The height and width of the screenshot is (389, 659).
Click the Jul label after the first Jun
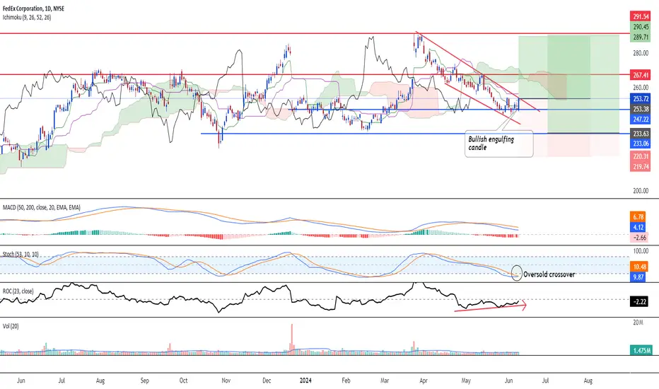[62, 381]
